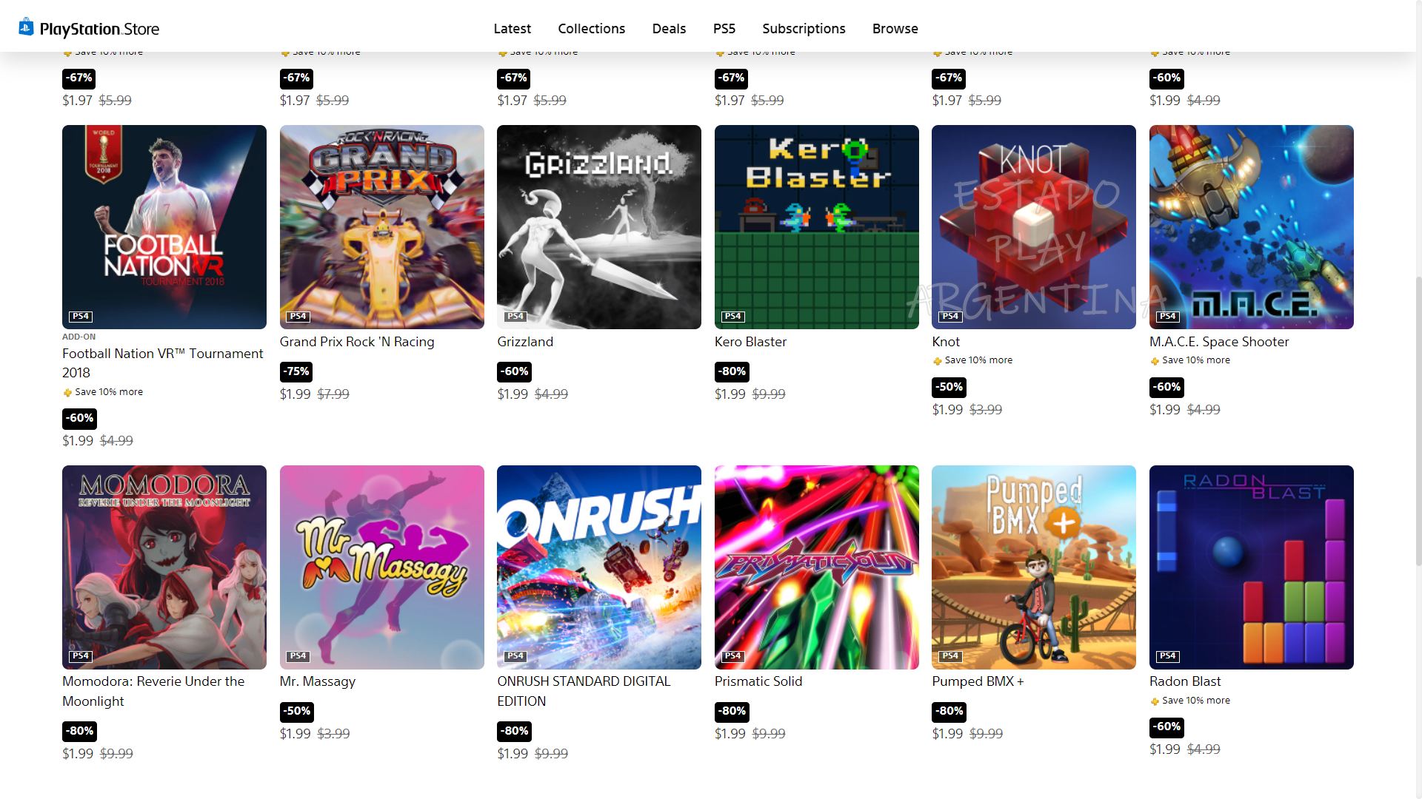Open the ONRUSH cover thumbnail
1422x799 pixels.
click(599, 567)
